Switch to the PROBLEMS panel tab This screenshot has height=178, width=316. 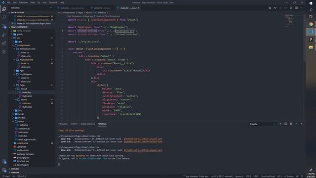click(63, 124)
